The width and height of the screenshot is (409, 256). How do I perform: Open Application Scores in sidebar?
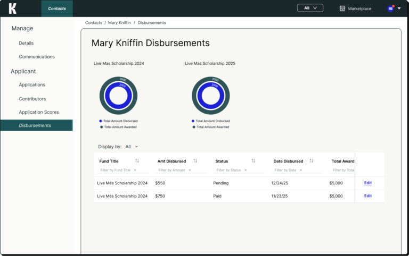(39, 112)
